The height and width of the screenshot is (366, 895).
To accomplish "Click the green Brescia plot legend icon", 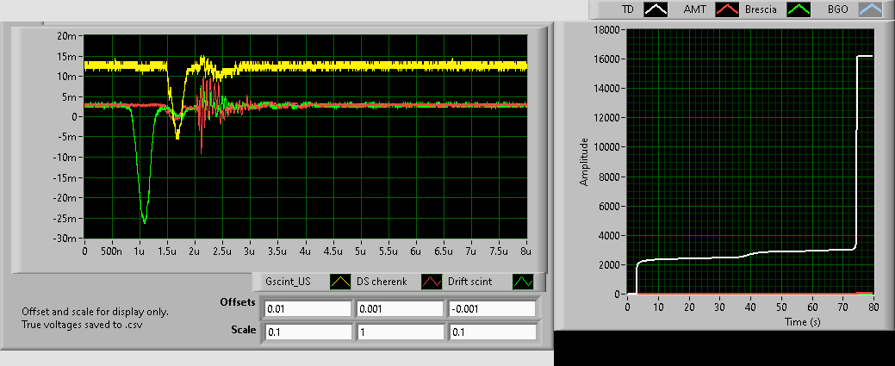I will point(800,9).
